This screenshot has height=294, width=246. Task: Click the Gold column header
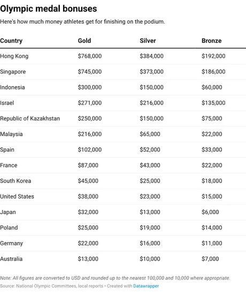pos(84,41)
